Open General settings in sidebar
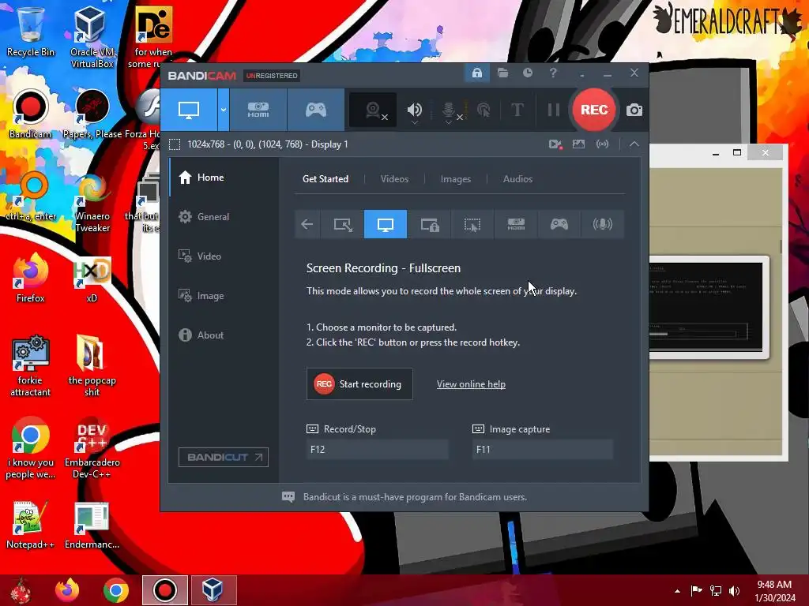The height and width of the screenshot is (606, 809). click(224, 217)
